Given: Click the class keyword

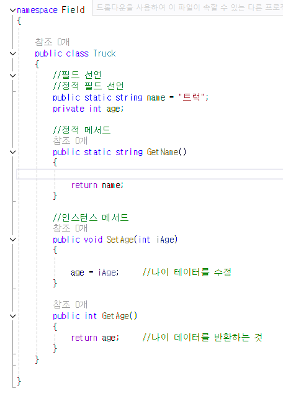Looking at the screenshot, I should tap(77, 53).
